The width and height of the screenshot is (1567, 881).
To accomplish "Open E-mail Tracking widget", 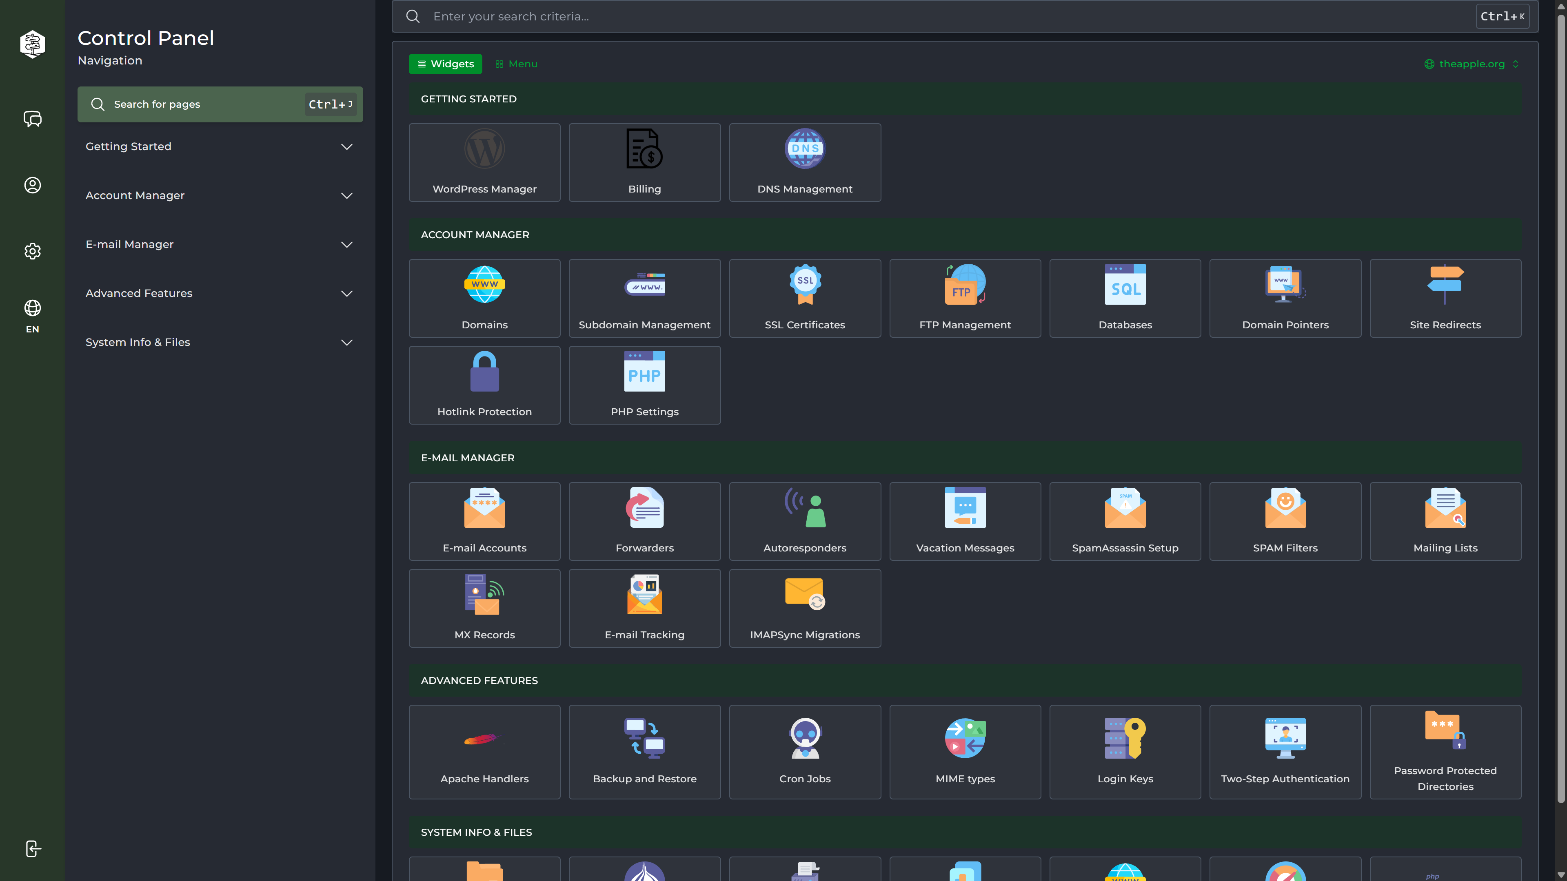I will point(644,608).
